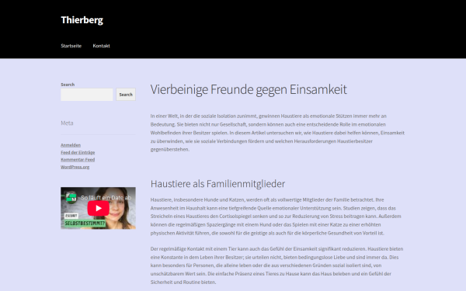
Task: Click the 'Meta' widget heading
Action: [67, 123]
